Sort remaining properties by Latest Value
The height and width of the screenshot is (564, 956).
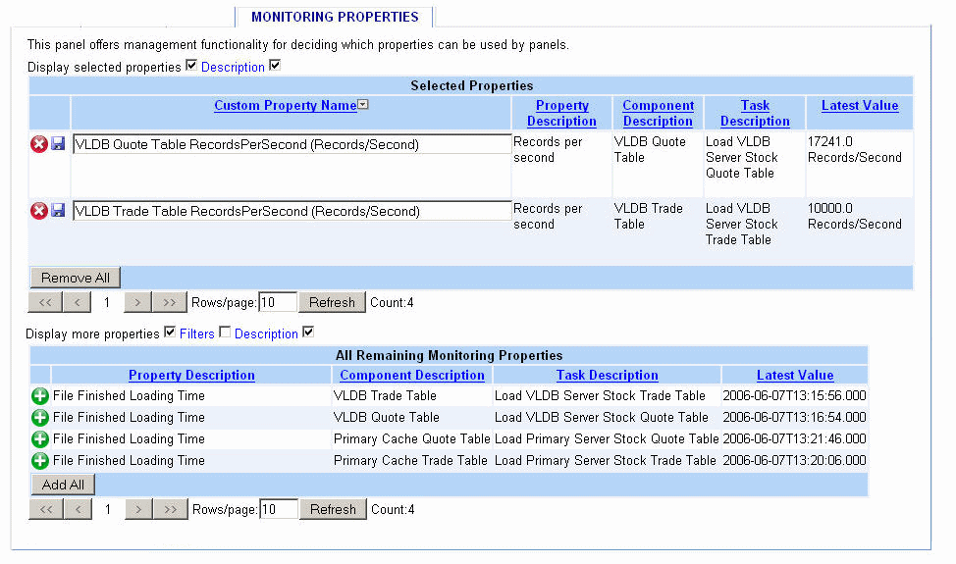[x=795, y=376]
